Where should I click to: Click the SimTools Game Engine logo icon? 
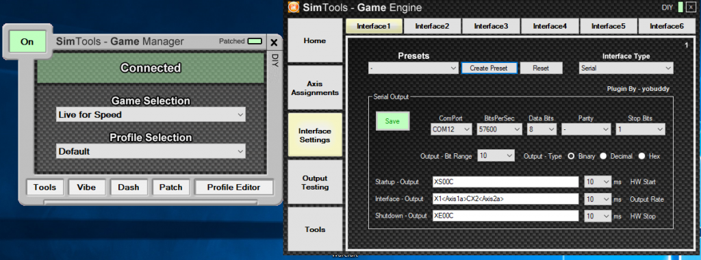click(293, 7)
